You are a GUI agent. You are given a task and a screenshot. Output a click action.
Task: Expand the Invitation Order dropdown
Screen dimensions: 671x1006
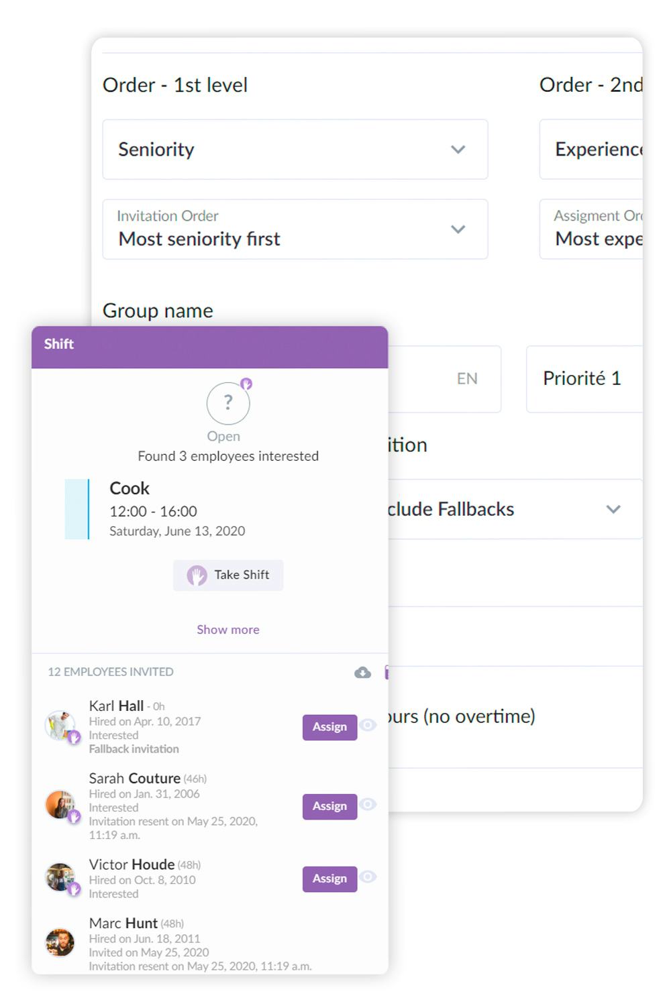(x=295, y=229)
